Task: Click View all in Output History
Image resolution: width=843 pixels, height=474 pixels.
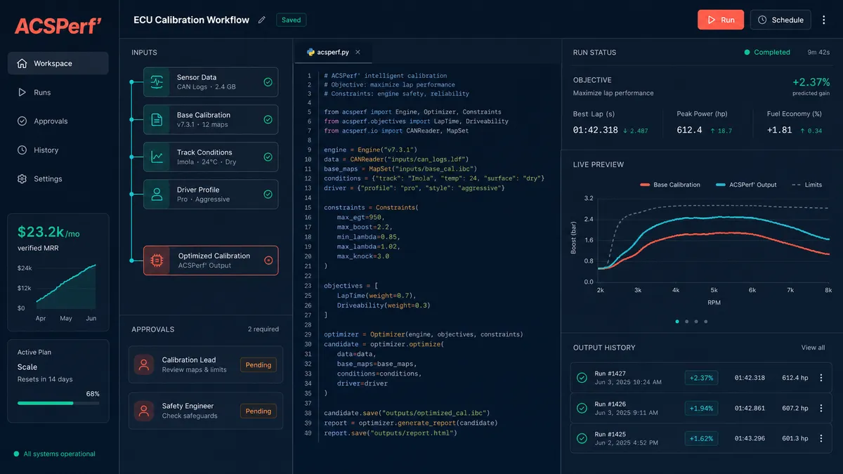Action: (813, 348)
